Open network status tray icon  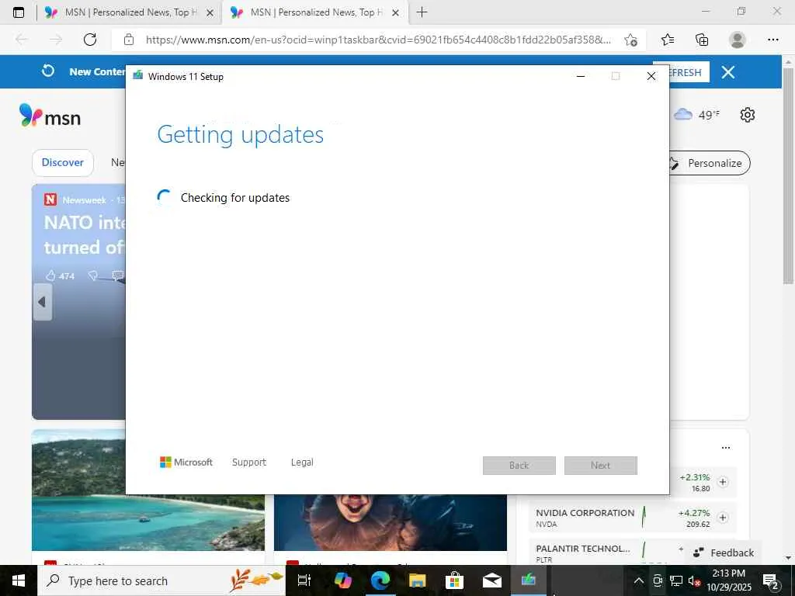(676, 580)
